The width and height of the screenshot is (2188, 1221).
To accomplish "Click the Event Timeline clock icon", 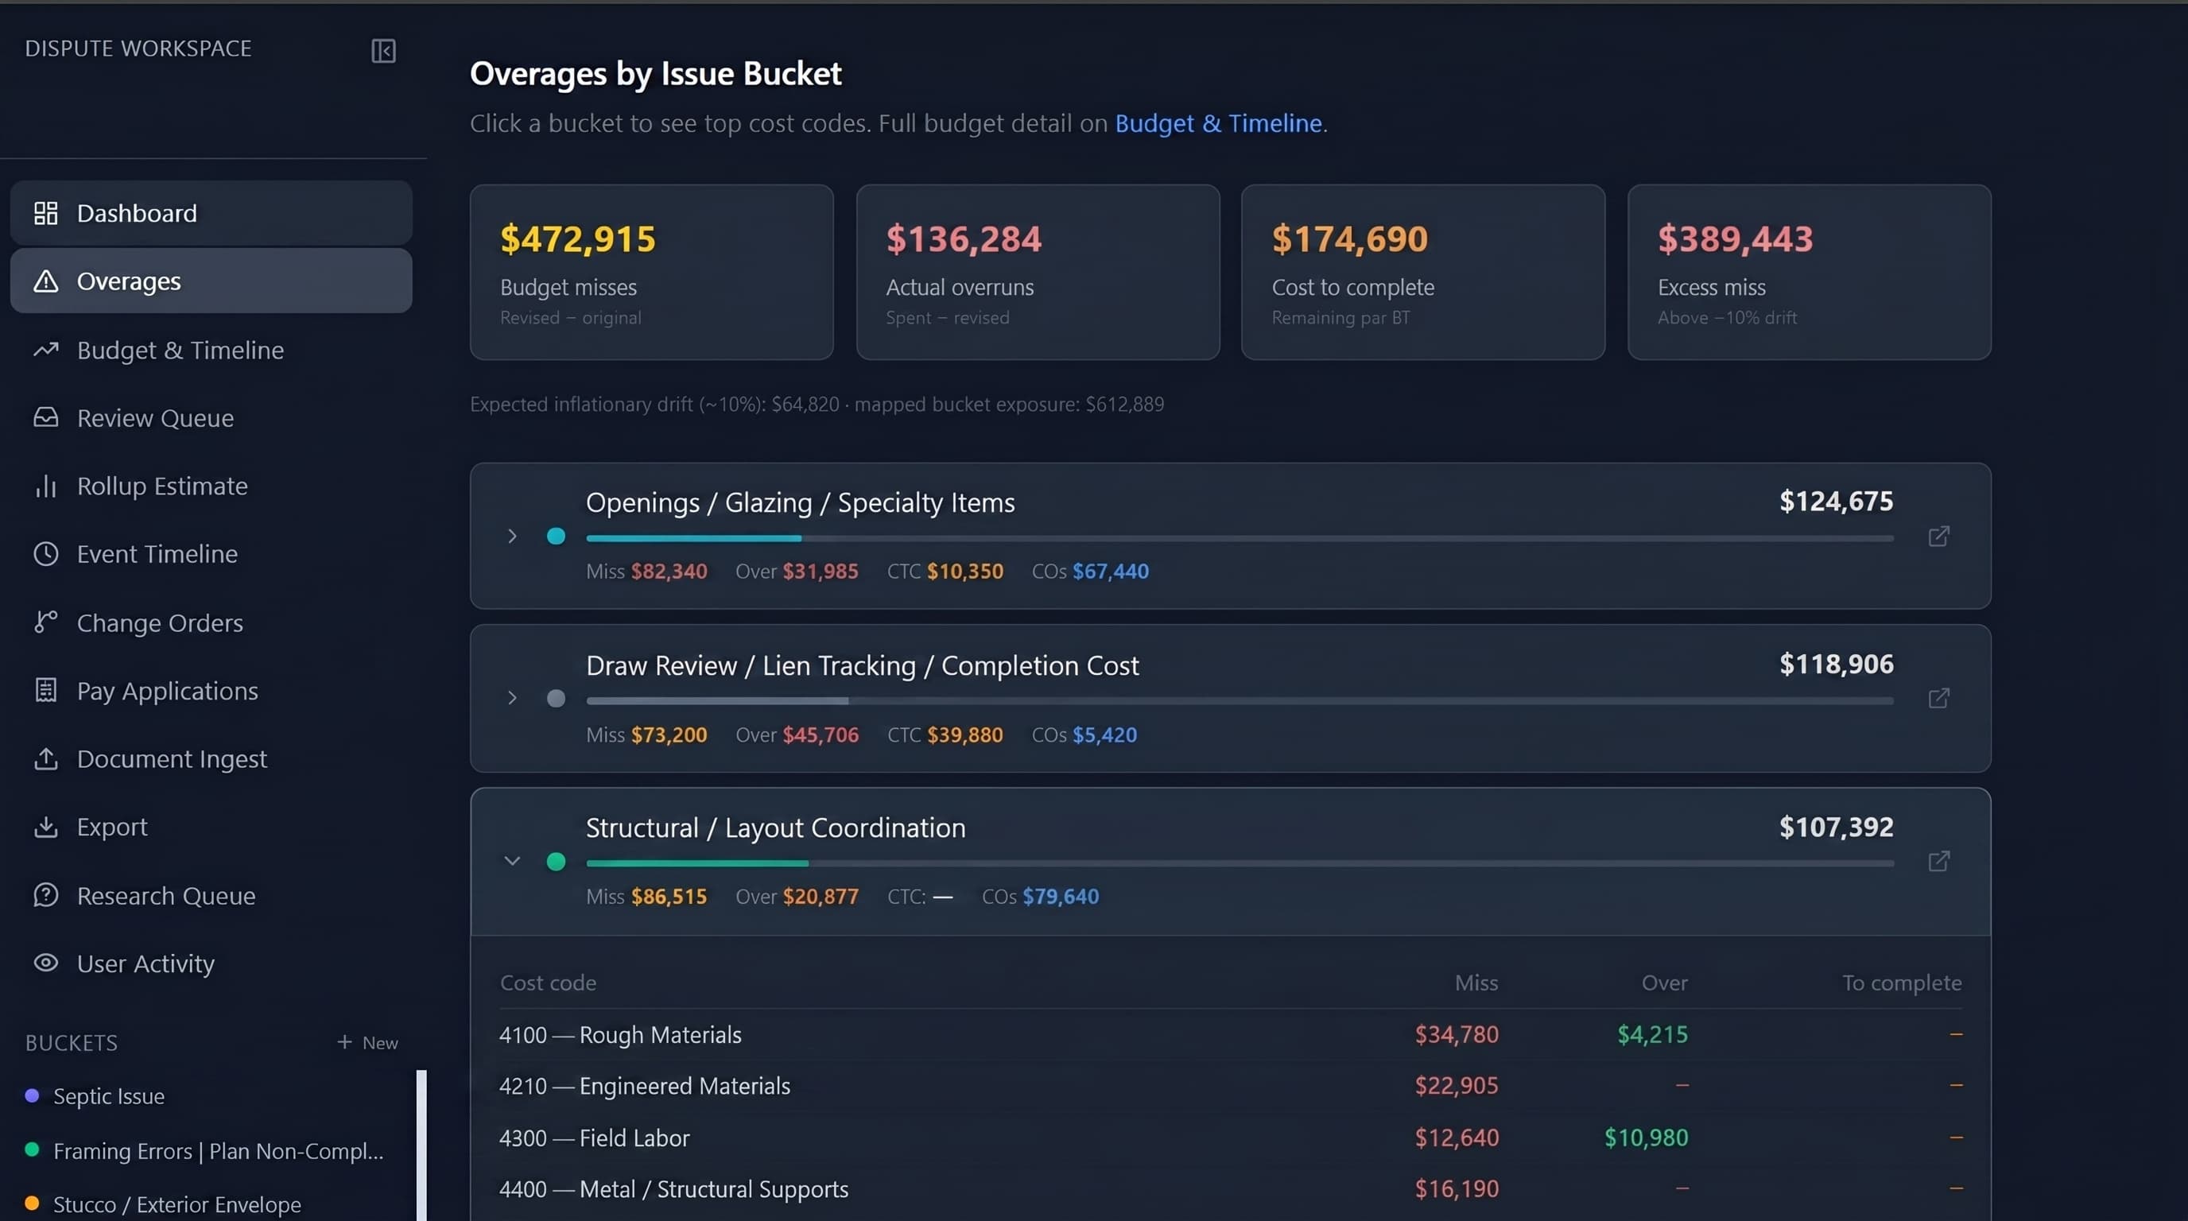I will pos(46,553).
